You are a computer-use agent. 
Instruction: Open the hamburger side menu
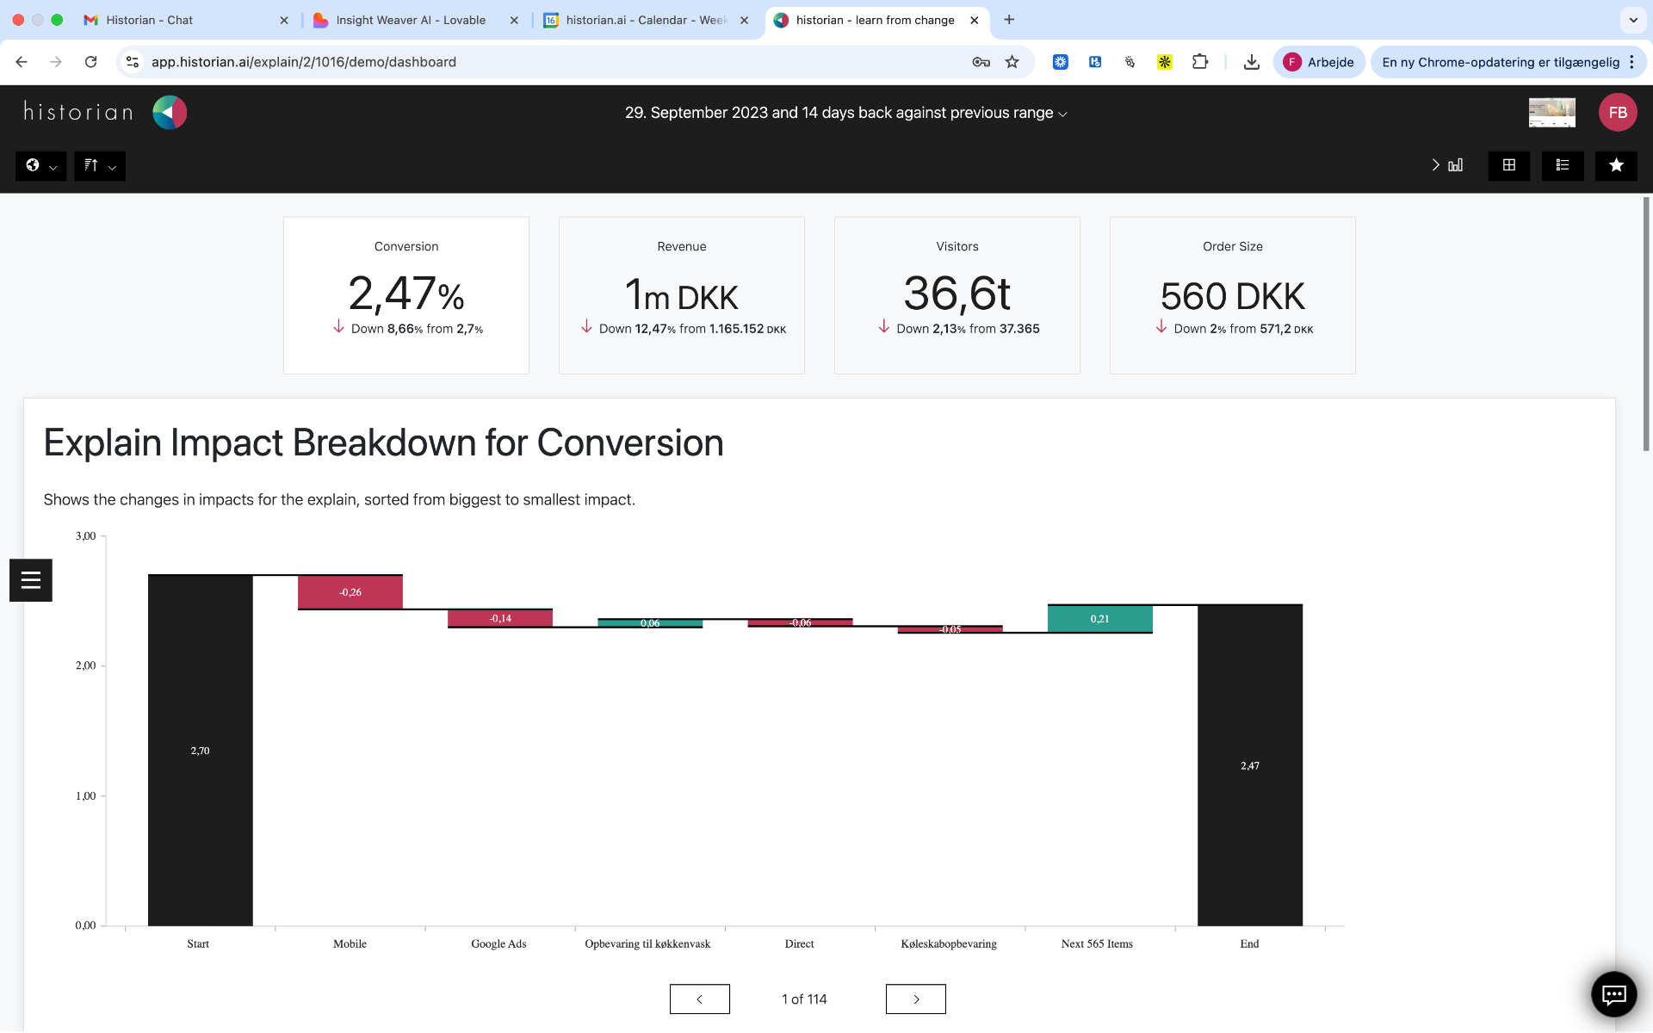(31, 580)
